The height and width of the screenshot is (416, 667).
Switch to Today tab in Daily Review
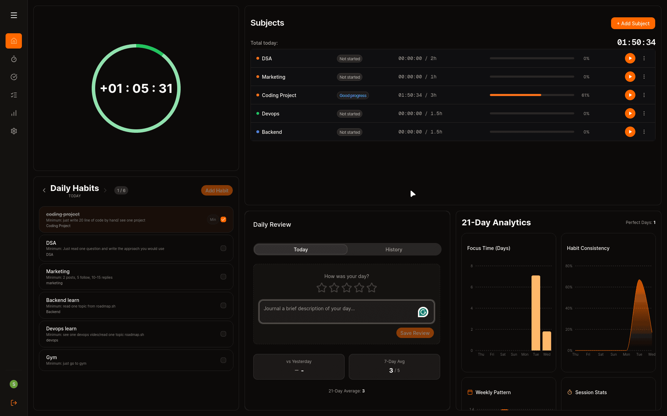click(301, 249)
